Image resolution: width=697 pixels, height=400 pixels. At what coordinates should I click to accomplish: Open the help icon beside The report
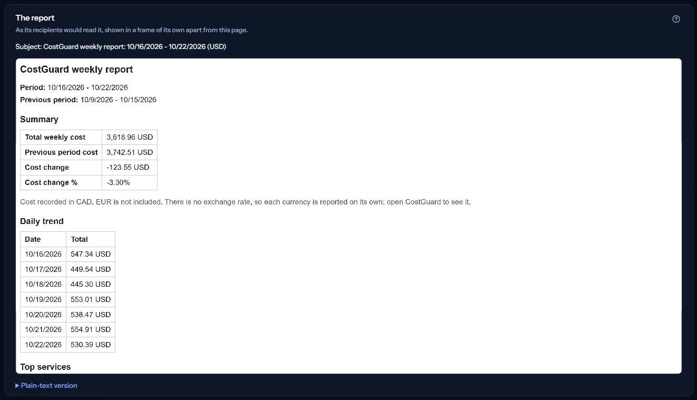tap(676, 19)
